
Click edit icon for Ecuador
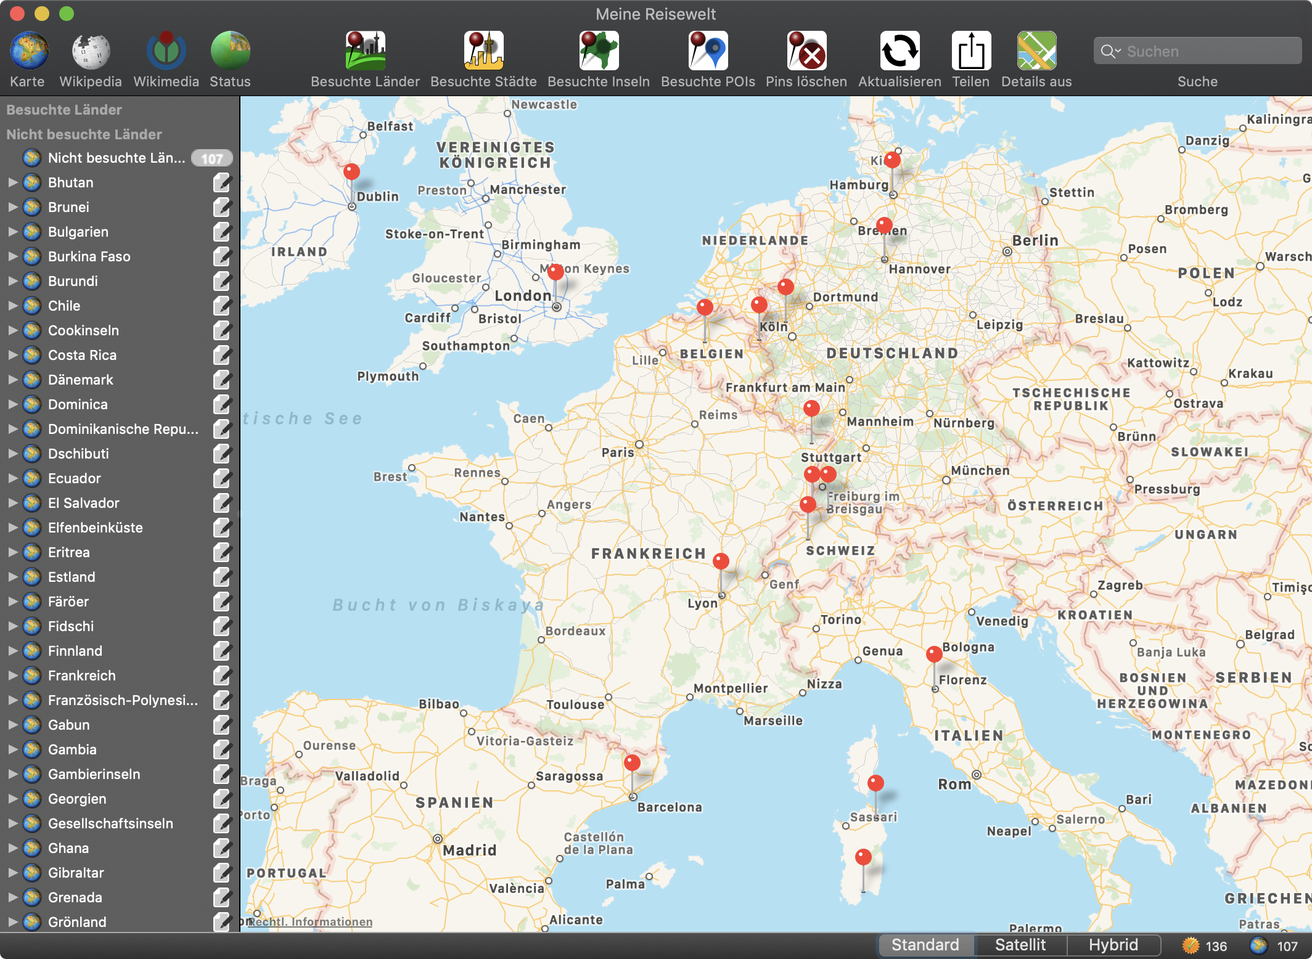click(222, 478)
